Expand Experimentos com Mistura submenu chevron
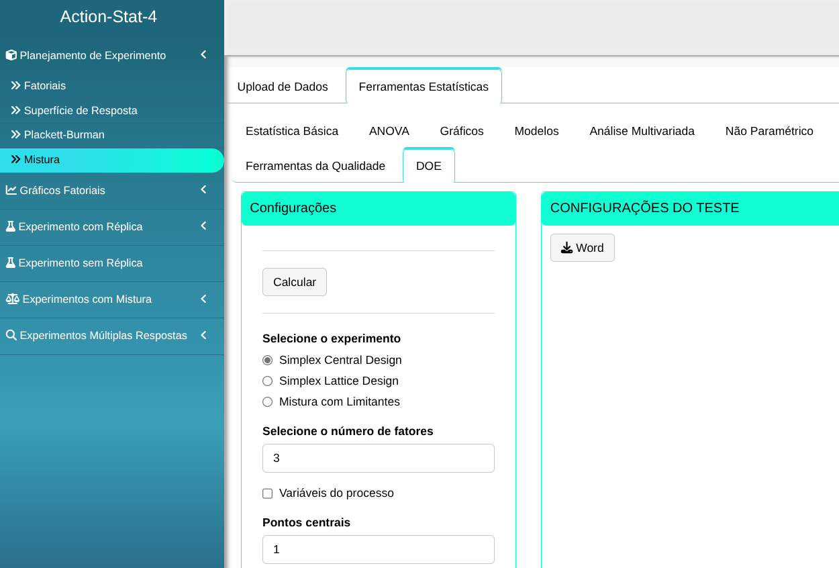The width and height of the screenshot is (839, 568). (203, 299)
